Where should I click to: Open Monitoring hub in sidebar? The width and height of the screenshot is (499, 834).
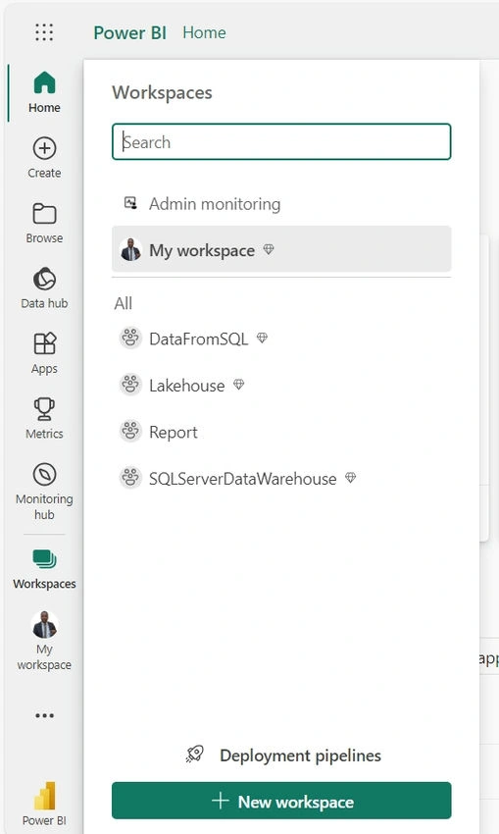(44, 492)
